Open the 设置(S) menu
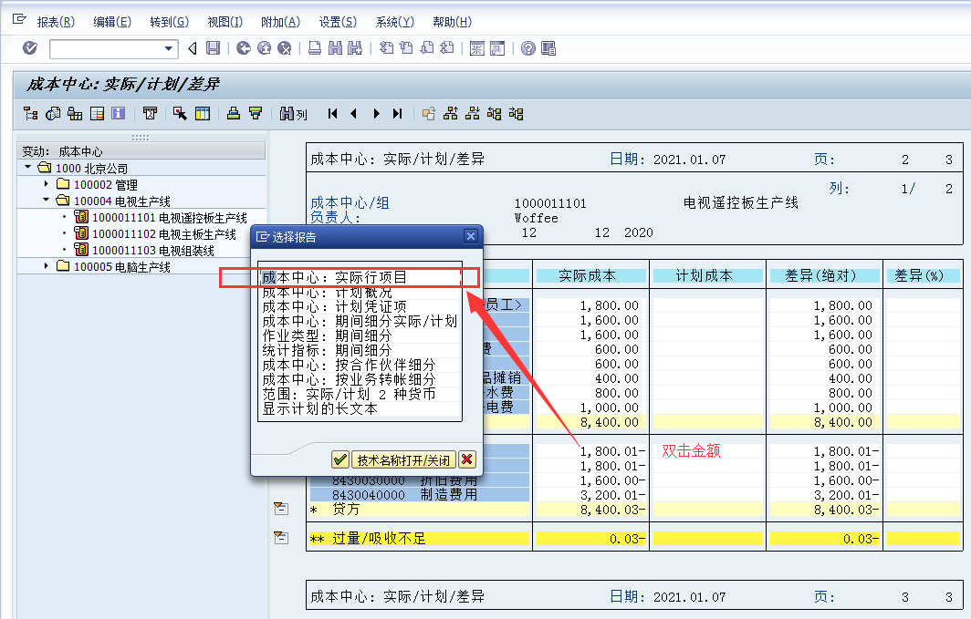 click(337, 21)
